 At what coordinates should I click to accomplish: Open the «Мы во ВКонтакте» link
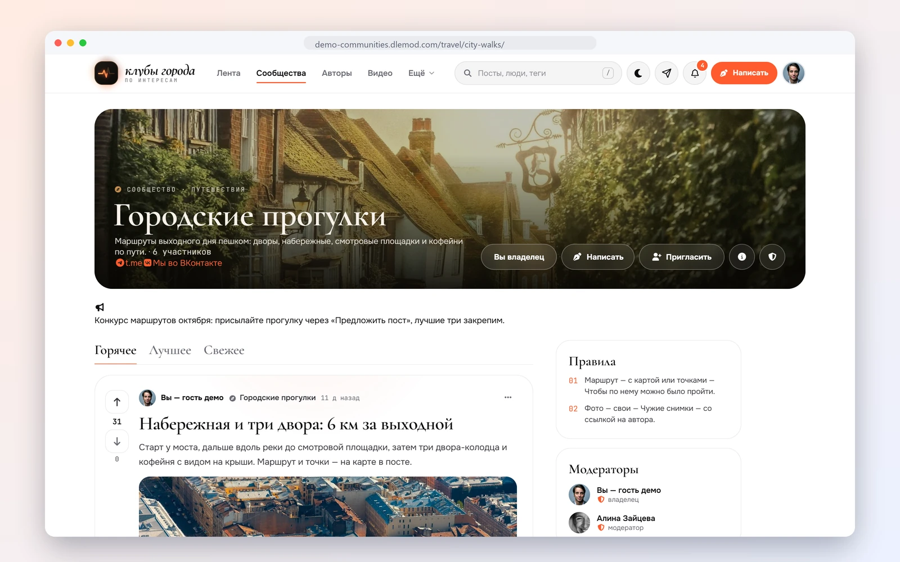tap(183, 263)
